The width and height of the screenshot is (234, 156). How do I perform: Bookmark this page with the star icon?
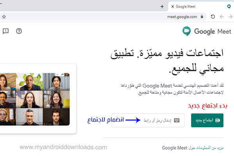[4, 17]
